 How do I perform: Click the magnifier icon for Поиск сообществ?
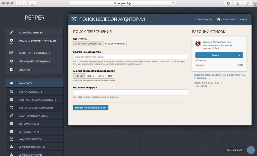pos(12,91)
